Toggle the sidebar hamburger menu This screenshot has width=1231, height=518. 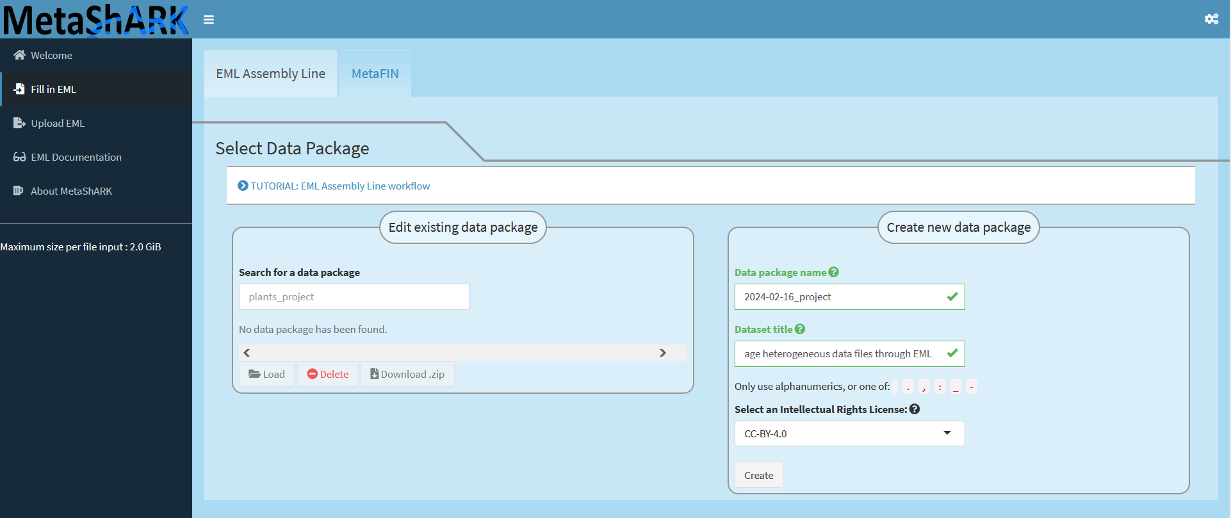[x=209, y=20]
